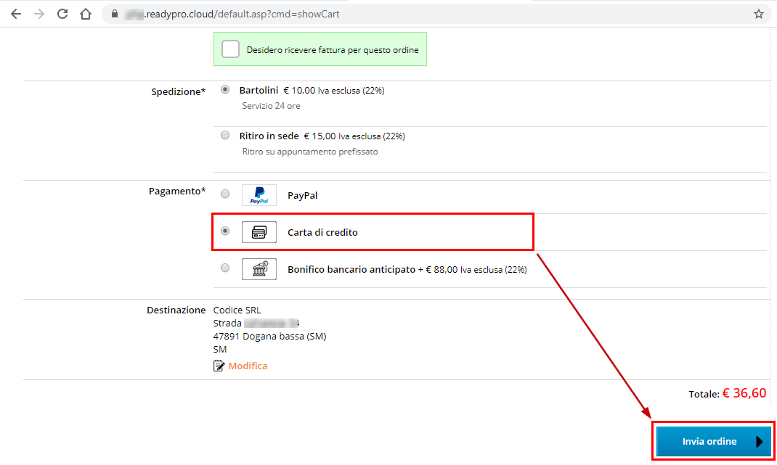The width and height of the screenshot is (777, 465).
Task: Click 'Ritiro su appuntamento prefissato' text
Action: point(310,152)
